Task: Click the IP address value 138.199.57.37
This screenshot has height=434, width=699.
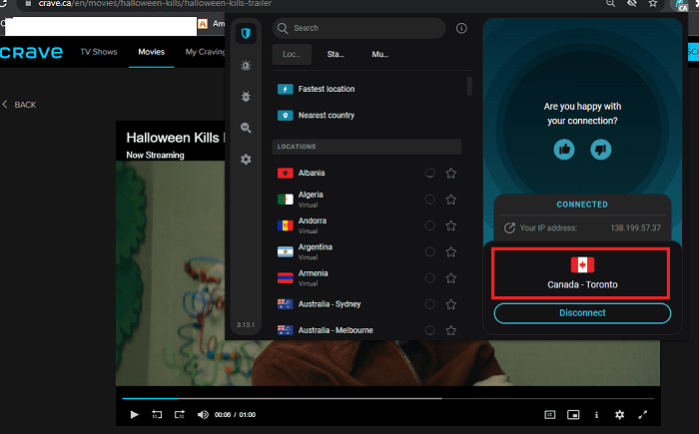Action: (x=635, y=227)
